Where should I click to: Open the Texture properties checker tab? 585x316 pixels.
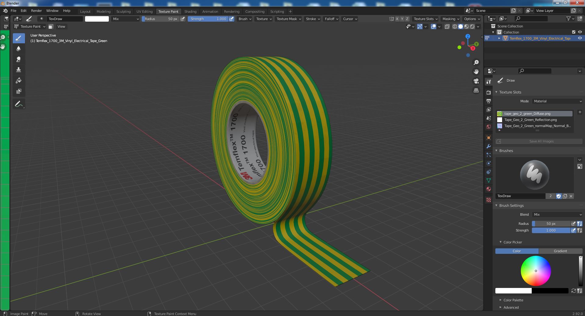[x=489, y=200]
